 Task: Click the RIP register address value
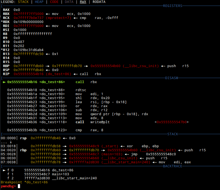(x=29, y=74)
